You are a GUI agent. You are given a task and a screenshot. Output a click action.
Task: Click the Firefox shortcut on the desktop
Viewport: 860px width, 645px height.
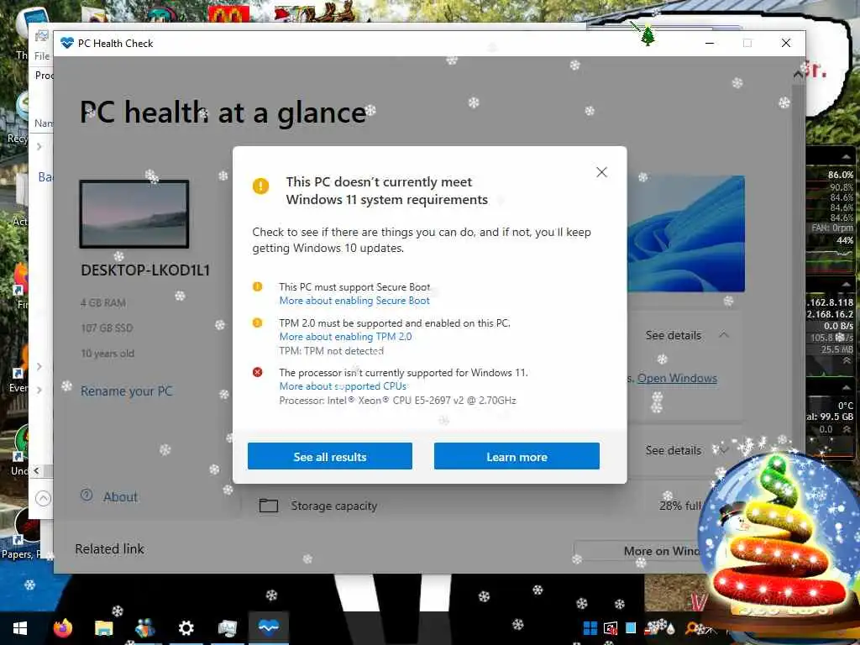[x=20, y=281]
